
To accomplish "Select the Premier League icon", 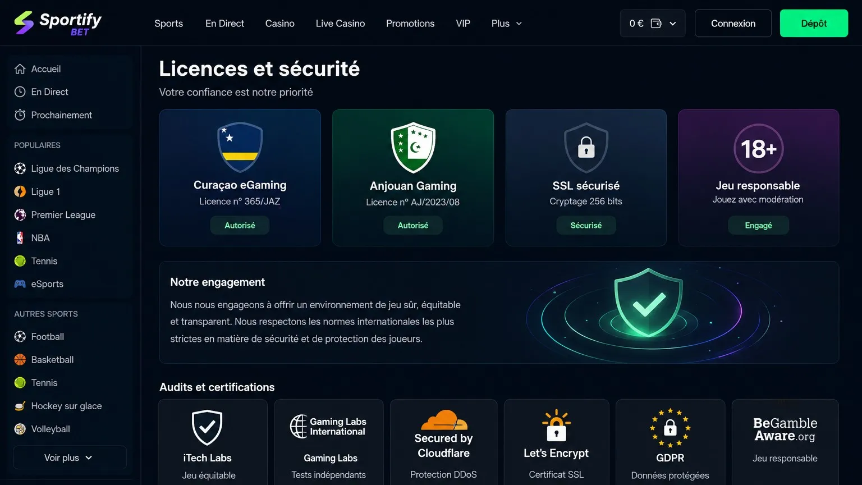I will tap(20, 214).
